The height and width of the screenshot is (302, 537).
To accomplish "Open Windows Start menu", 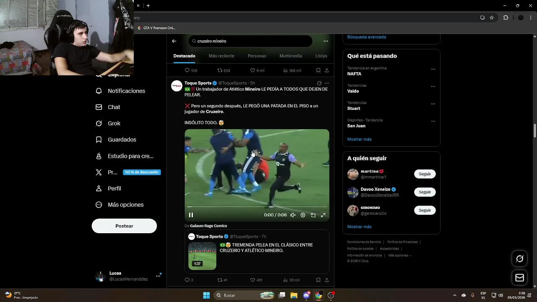I will [x=206, y=295].
